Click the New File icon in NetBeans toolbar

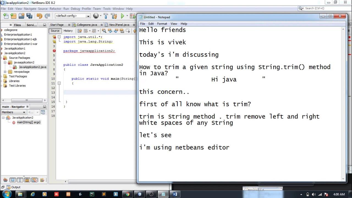6,16
